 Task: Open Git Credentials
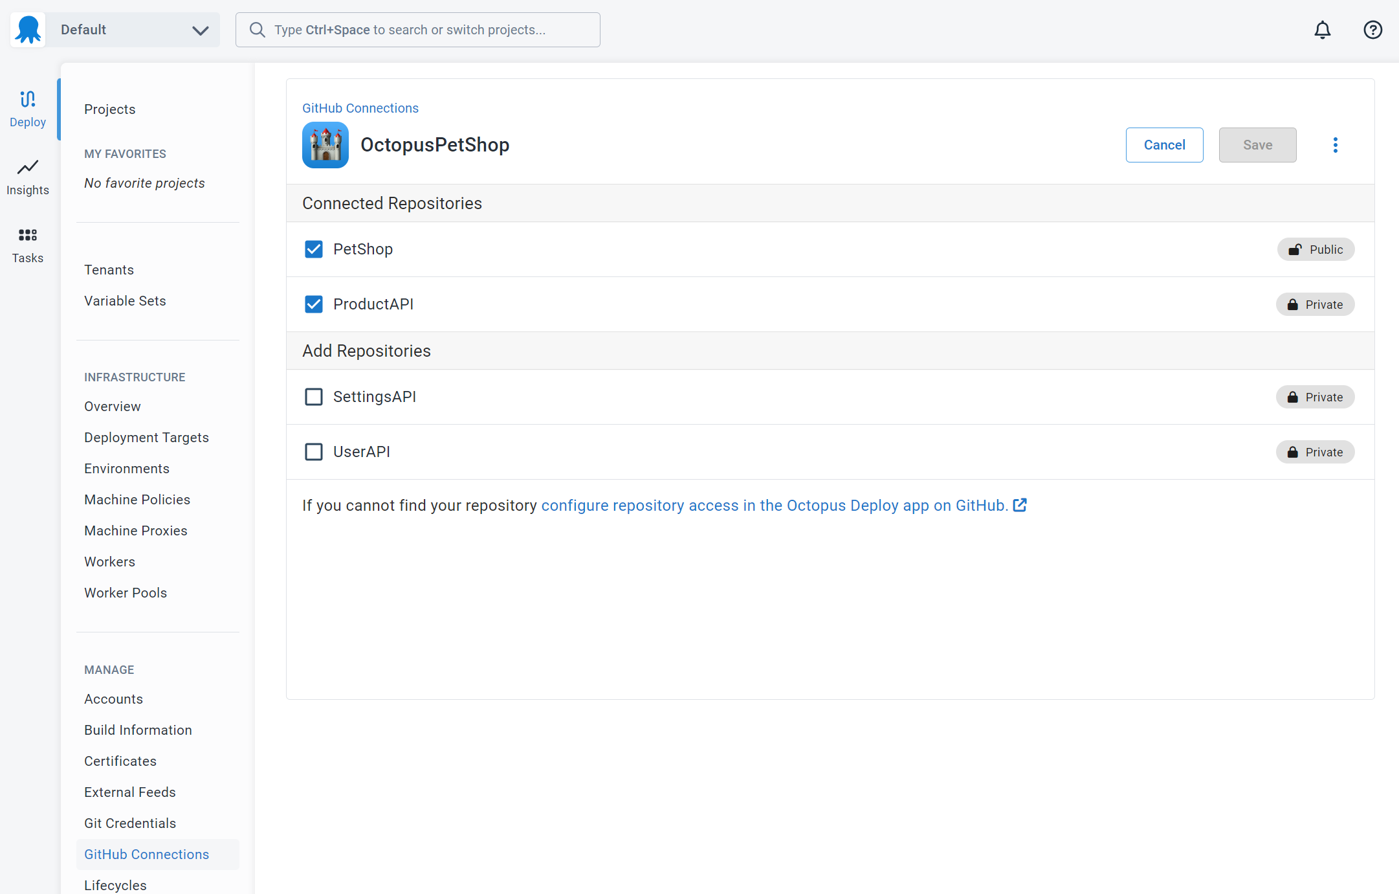pos(130,823)
